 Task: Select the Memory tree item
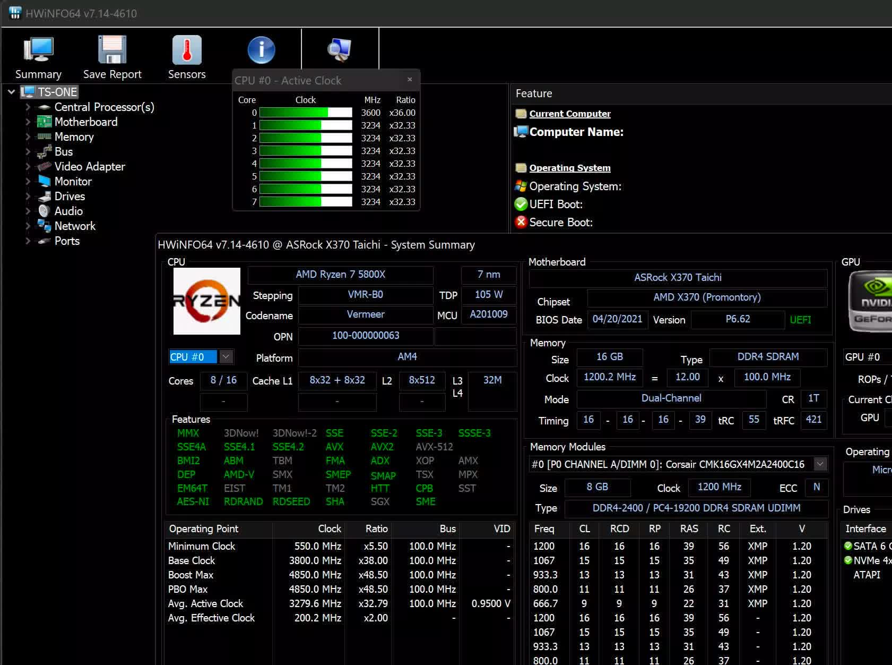click(74, 137)
